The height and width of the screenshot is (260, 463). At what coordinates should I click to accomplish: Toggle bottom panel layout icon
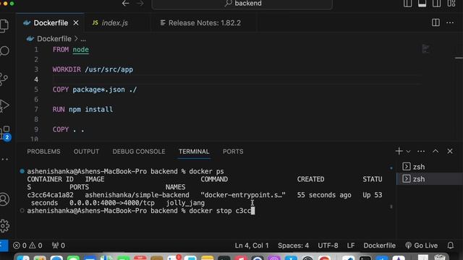(422, 4)
